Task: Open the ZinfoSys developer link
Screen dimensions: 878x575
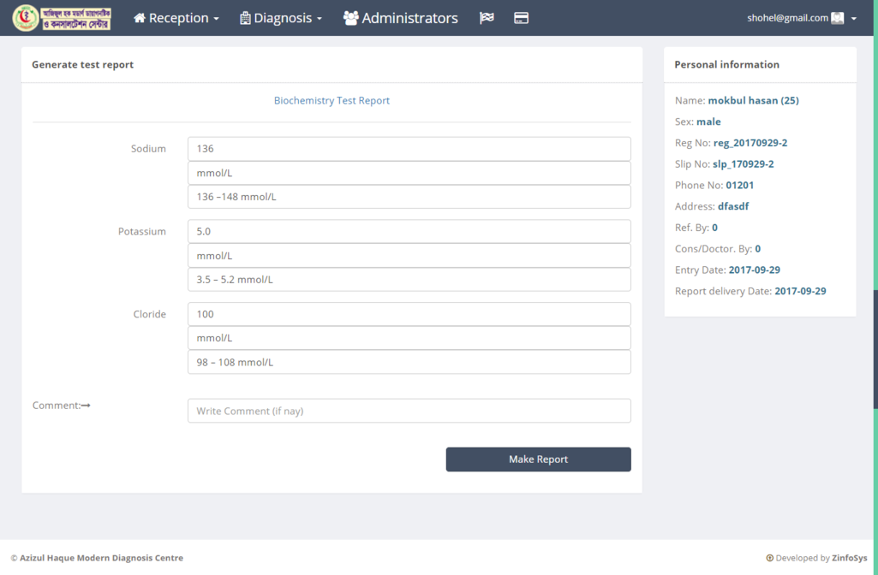Action: (851, 558)
